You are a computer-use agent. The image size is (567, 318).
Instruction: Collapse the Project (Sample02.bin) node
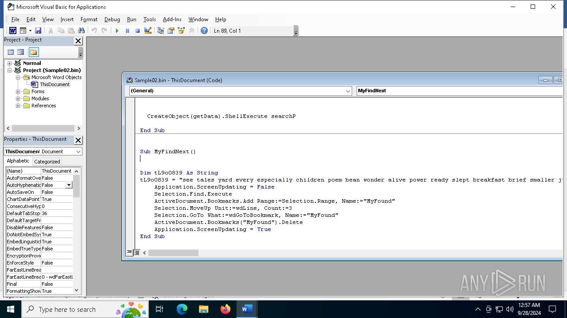point(9,70)
